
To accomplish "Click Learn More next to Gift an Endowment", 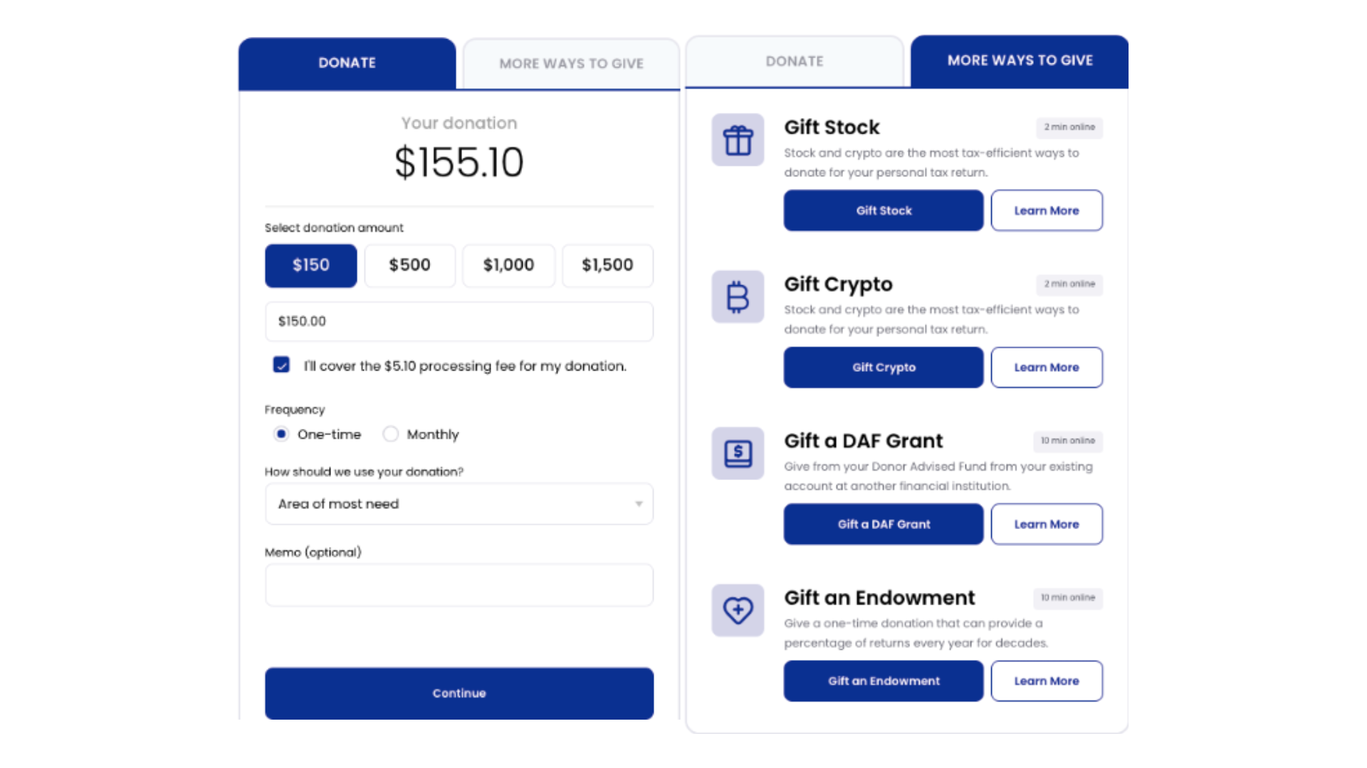I will point(1047,681).
